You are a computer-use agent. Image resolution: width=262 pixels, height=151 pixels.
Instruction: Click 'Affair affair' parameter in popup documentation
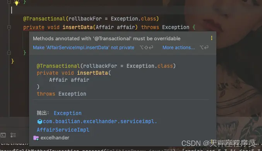(69, 80)
